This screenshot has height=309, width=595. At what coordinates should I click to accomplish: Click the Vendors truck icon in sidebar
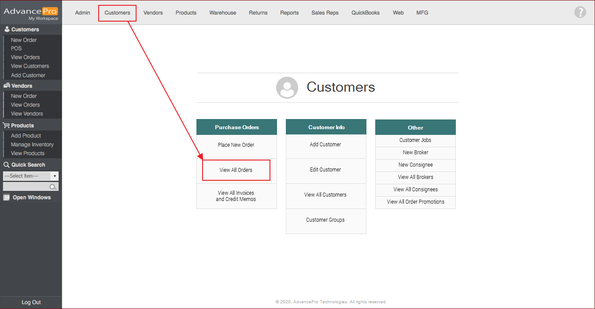7,86
